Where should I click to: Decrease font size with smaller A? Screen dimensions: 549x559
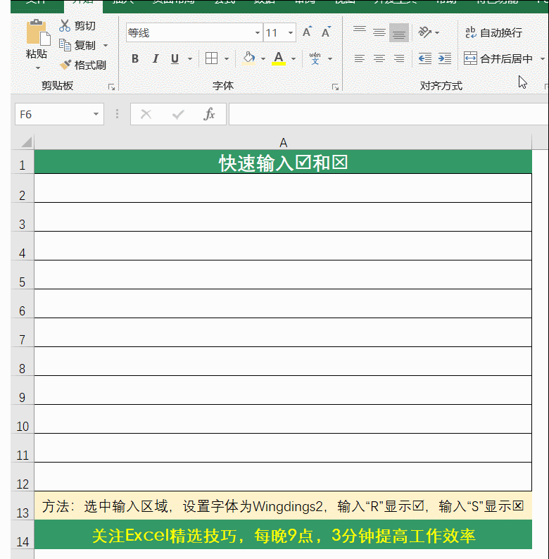tap(326, 32)
